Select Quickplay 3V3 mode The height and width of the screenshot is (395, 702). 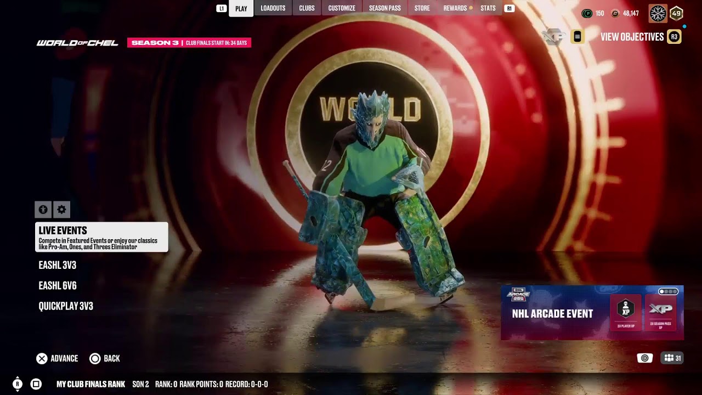(66, 306)
